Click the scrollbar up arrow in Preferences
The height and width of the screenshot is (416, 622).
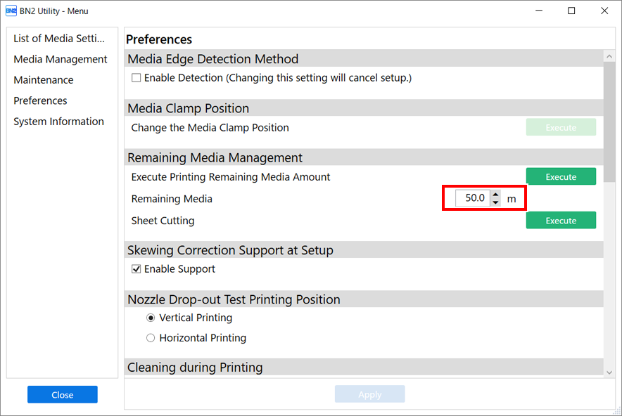[609, 56]
